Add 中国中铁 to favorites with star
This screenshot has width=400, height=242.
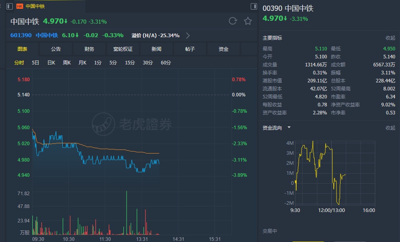pyautogui.click(x=248, y=21)
